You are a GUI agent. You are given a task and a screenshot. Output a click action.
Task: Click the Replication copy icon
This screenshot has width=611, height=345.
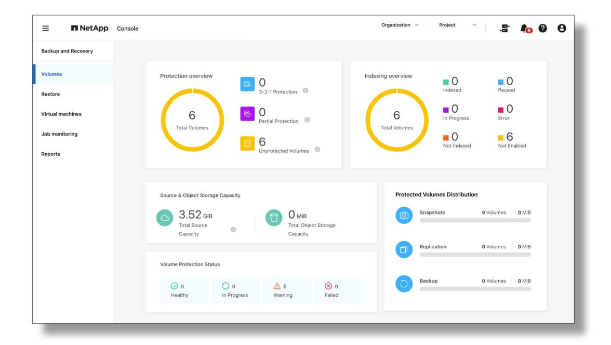pyautogui.click(x=404, y=249)
